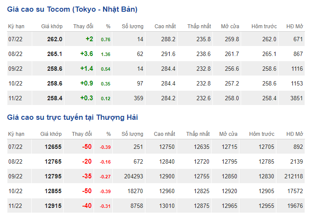
Task: Click Shanghai table Thấp nhất column header
Action: pos(198,134)
